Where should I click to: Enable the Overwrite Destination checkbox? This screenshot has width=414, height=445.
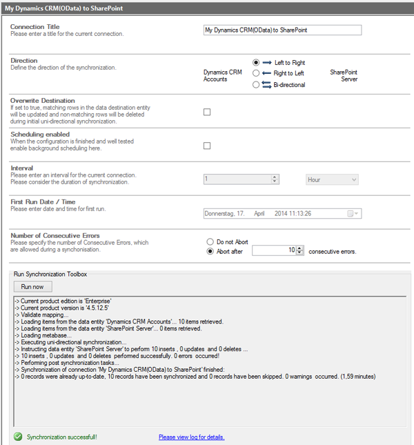(x=207, y=112)
